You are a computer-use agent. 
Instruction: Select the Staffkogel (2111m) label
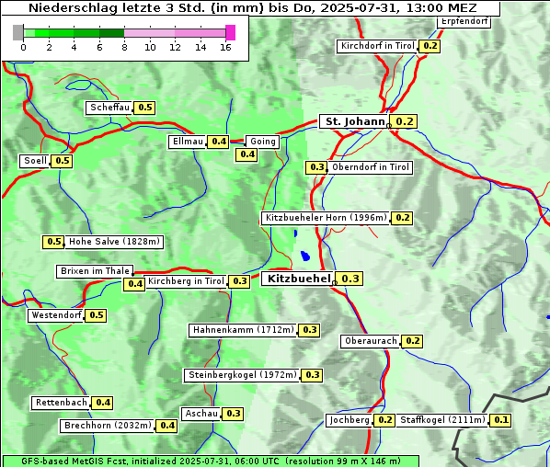pos(442,420)
